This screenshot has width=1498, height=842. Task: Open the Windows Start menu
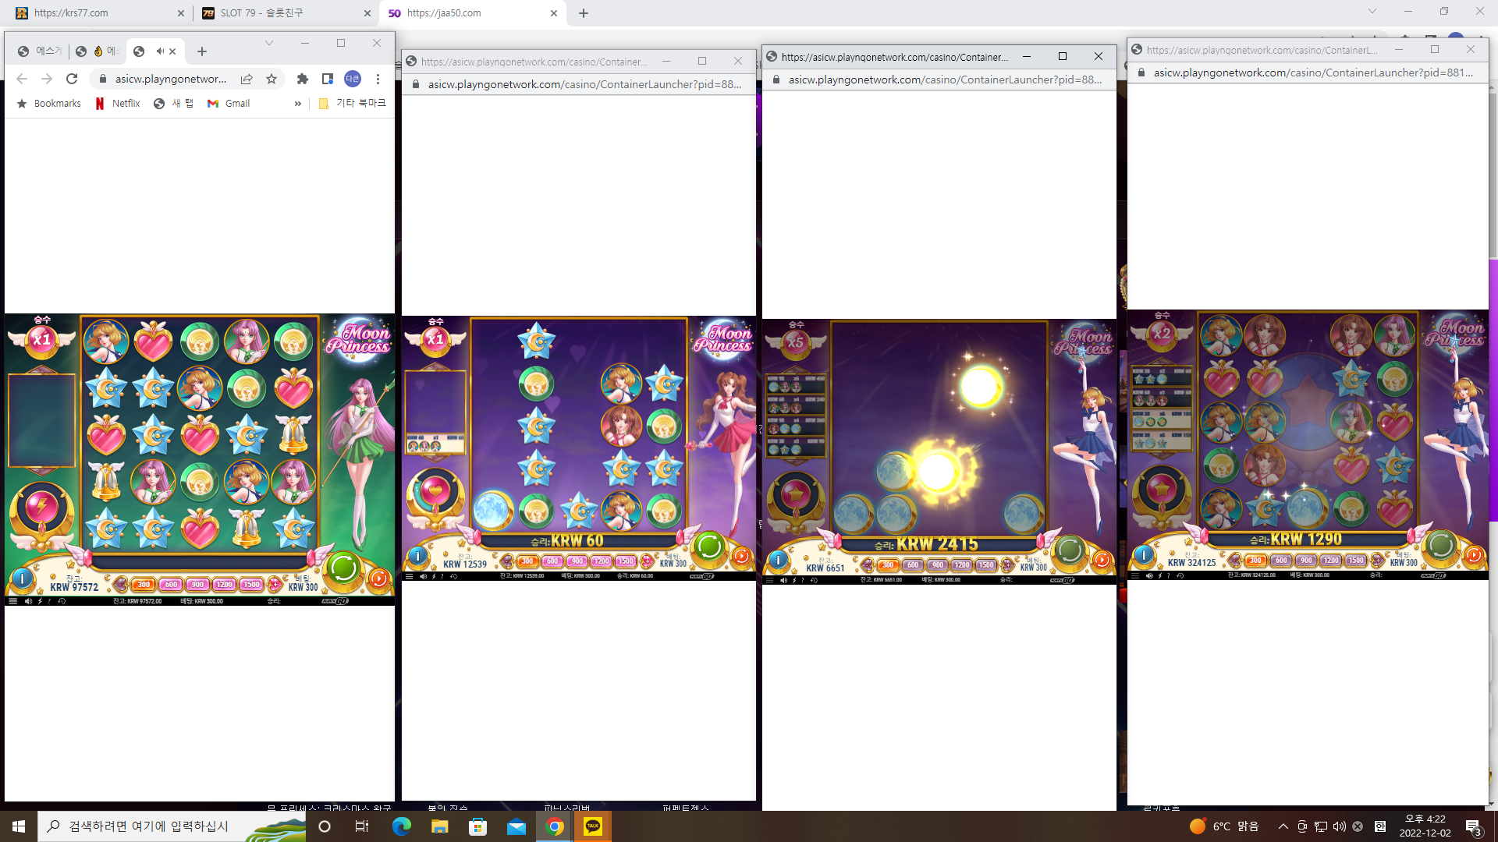click(19, 826)
